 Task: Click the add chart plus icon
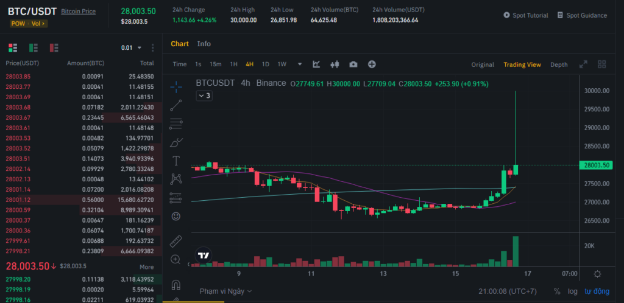(372, 64)
